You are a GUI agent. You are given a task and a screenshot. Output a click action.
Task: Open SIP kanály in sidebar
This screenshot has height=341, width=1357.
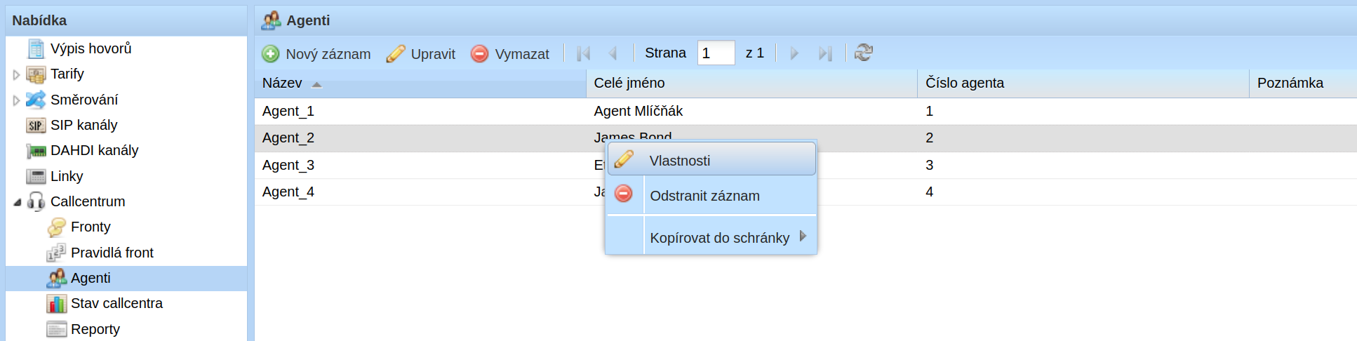(x=84, y=125)
